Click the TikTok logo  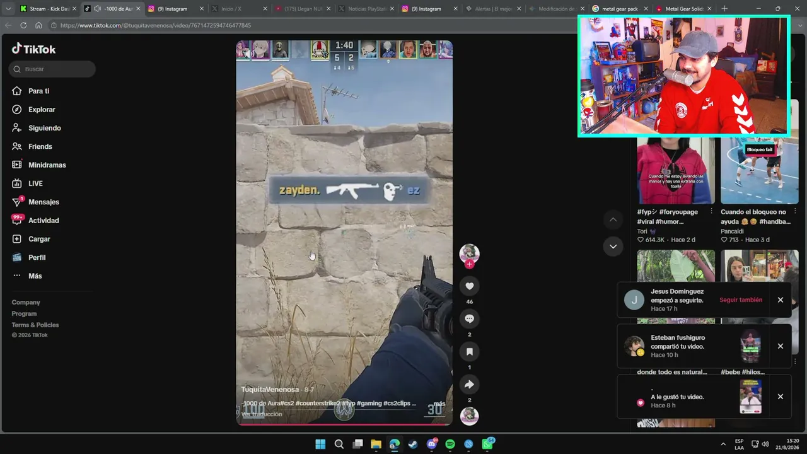34,49
